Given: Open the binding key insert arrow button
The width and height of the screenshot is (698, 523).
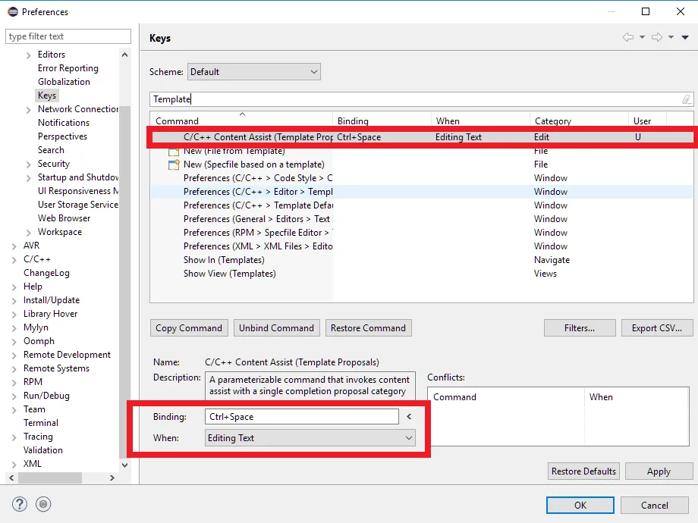Looking at the screenshot, I should click(x=409, y=417).
